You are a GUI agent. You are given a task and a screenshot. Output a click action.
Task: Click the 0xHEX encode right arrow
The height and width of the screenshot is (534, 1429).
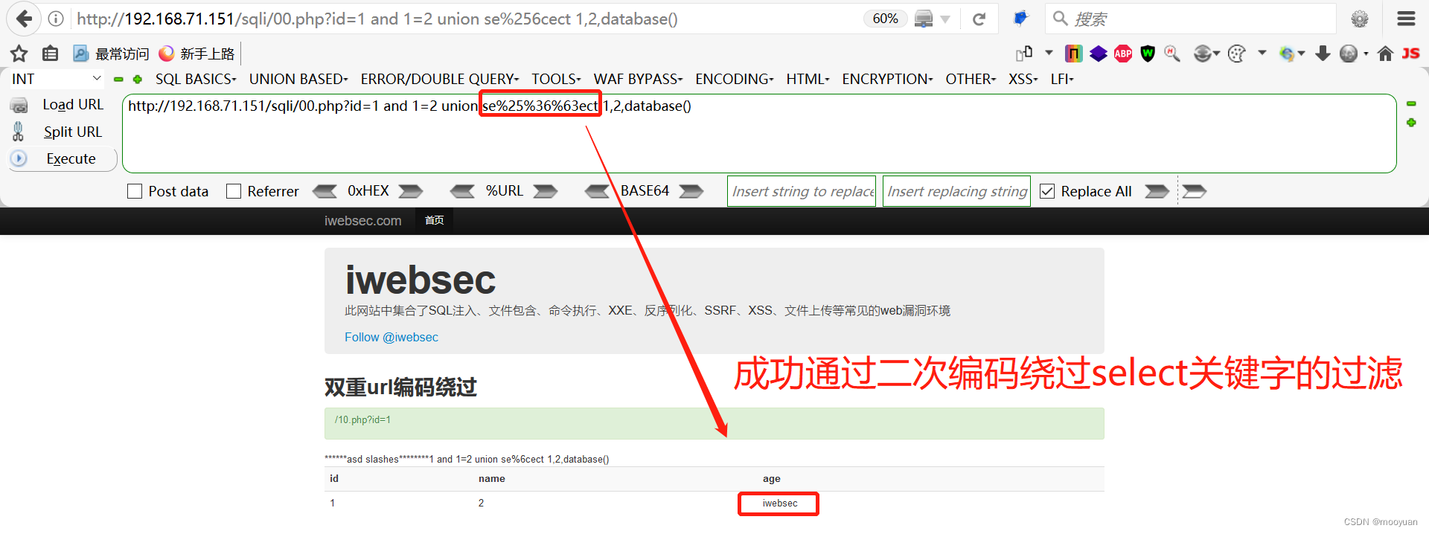click(x=410, y=191)
